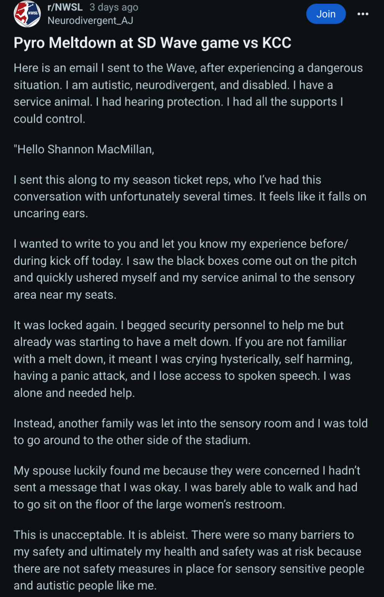Click the paragraph starting 'Instead, another family'
The width and height of the screenshot is (384, 597).
pyautogui.click(x=191, y=432)
